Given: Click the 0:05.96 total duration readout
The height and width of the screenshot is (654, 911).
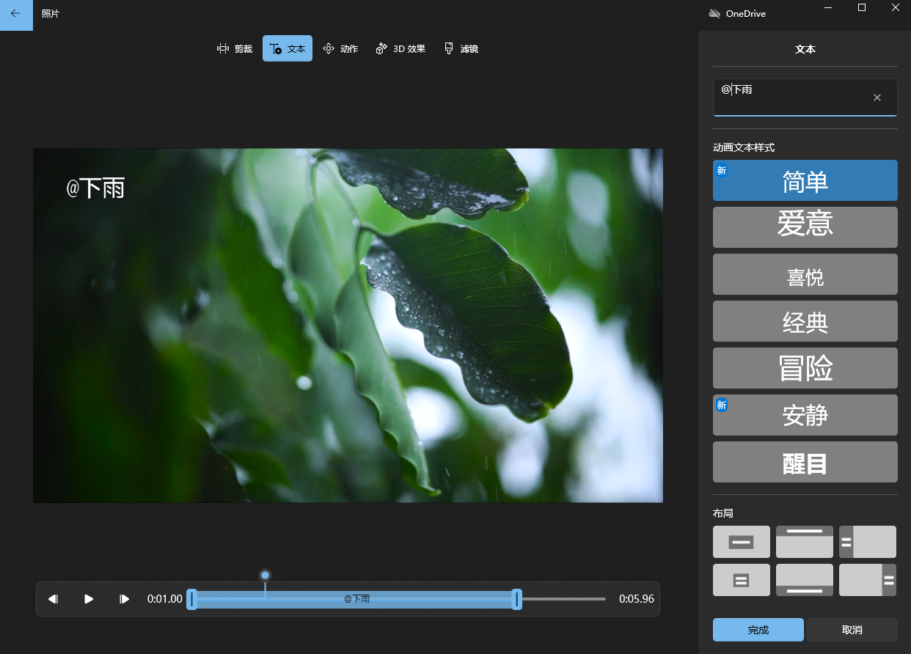Looking at the screenshot, I should pos(637,599).
